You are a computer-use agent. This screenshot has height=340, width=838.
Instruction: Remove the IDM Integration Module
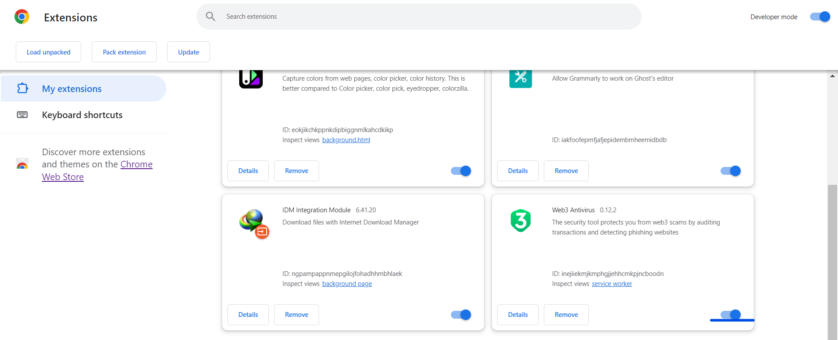tap(296, 315)
